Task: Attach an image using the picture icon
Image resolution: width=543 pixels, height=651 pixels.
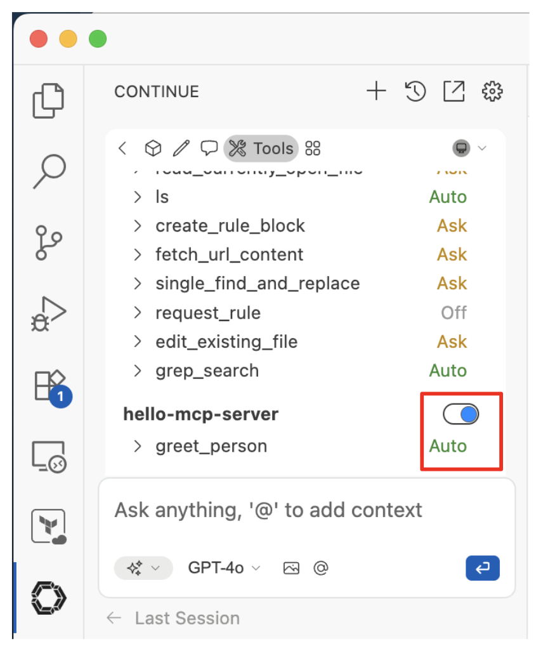Action: click(x=291, y=568)
